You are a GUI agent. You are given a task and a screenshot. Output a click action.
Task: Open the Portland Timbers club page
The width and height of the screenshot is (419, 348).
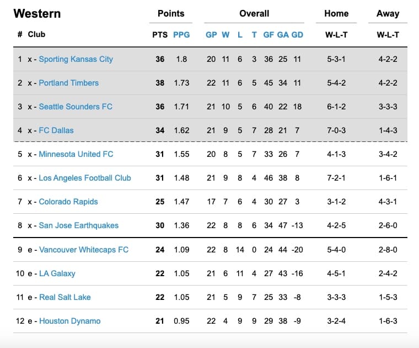(68, 83)
